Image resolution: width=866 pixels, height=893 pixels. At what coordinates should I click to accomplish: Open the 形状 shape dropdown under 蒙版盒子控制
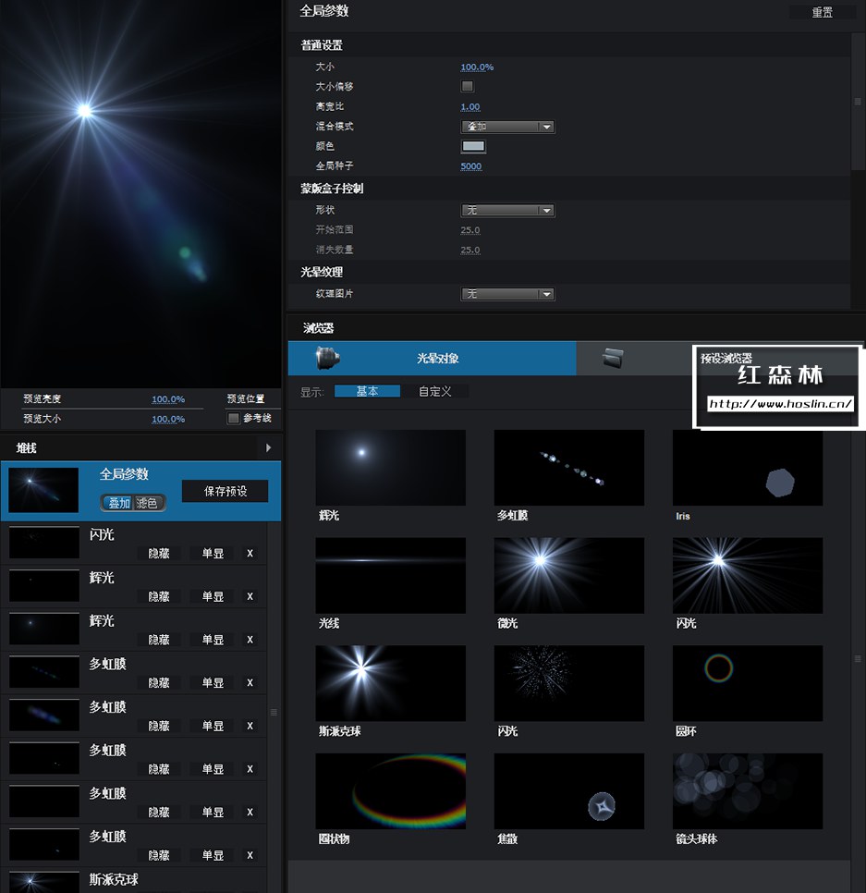click(x=506, y=210)
